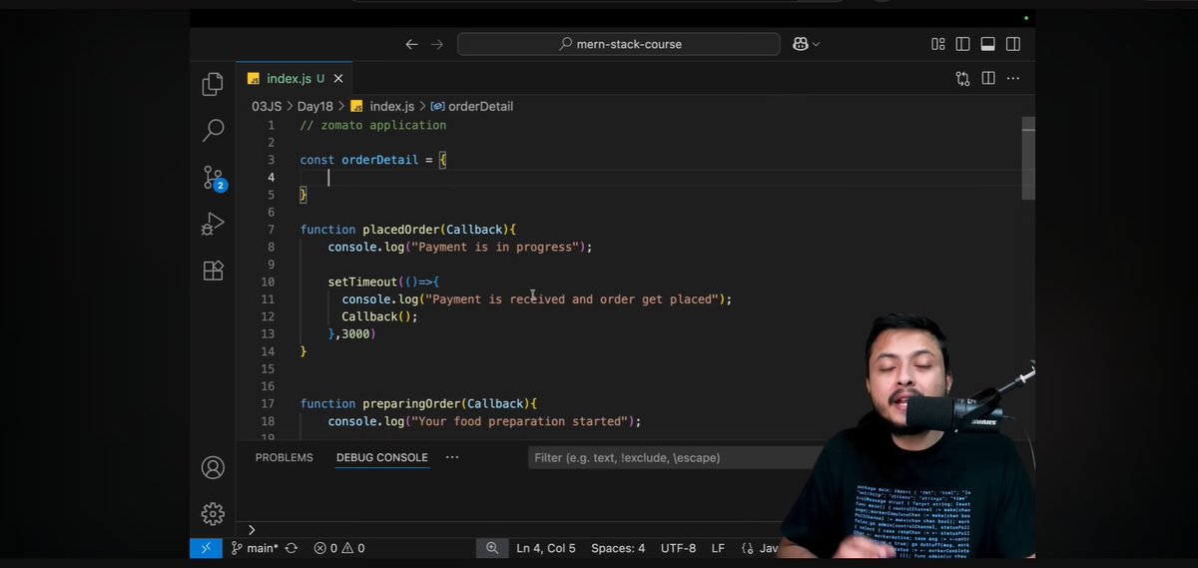Image resolution: width=1198 pixels, height=568 pixels.
Task: Click 'Callback();' on line 12
Action: click(379, 316)
